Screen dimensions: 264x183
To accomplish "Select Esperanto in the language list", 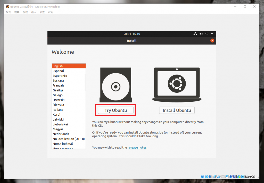I will 69,76.
